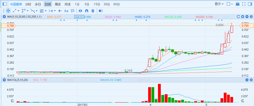
Task: Expand wave pattern tool options arrow
Action: click(37, 11)
